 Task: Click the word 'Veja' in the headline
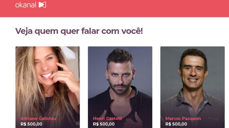tap(24, 31)
